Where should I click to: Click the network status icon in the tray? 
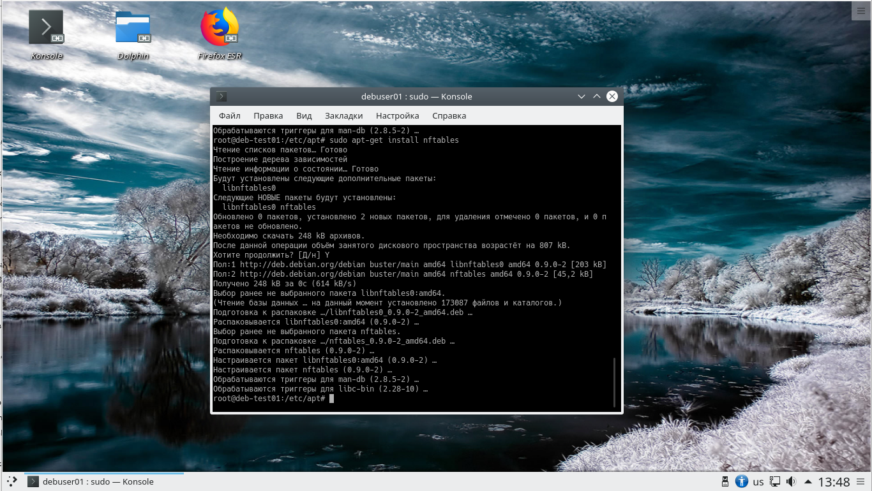[774, 481]
